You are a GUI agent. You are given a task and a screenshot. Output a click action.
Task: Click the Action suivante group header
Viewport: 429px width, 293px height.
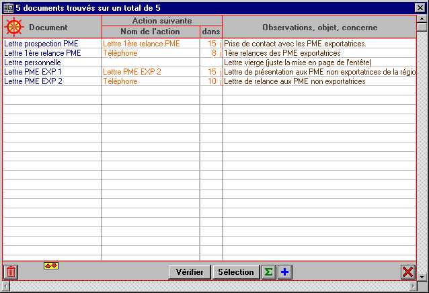point(162,21)
